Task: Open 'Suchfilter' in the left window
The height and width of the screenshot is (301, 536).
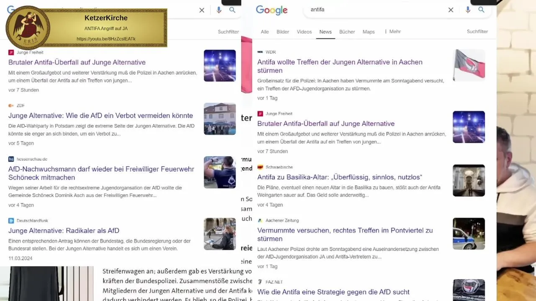Action: tap(228, 32)
